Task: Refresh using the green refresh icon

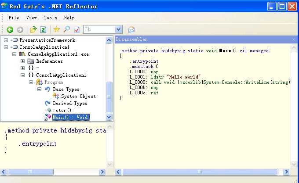Action: 43,30
